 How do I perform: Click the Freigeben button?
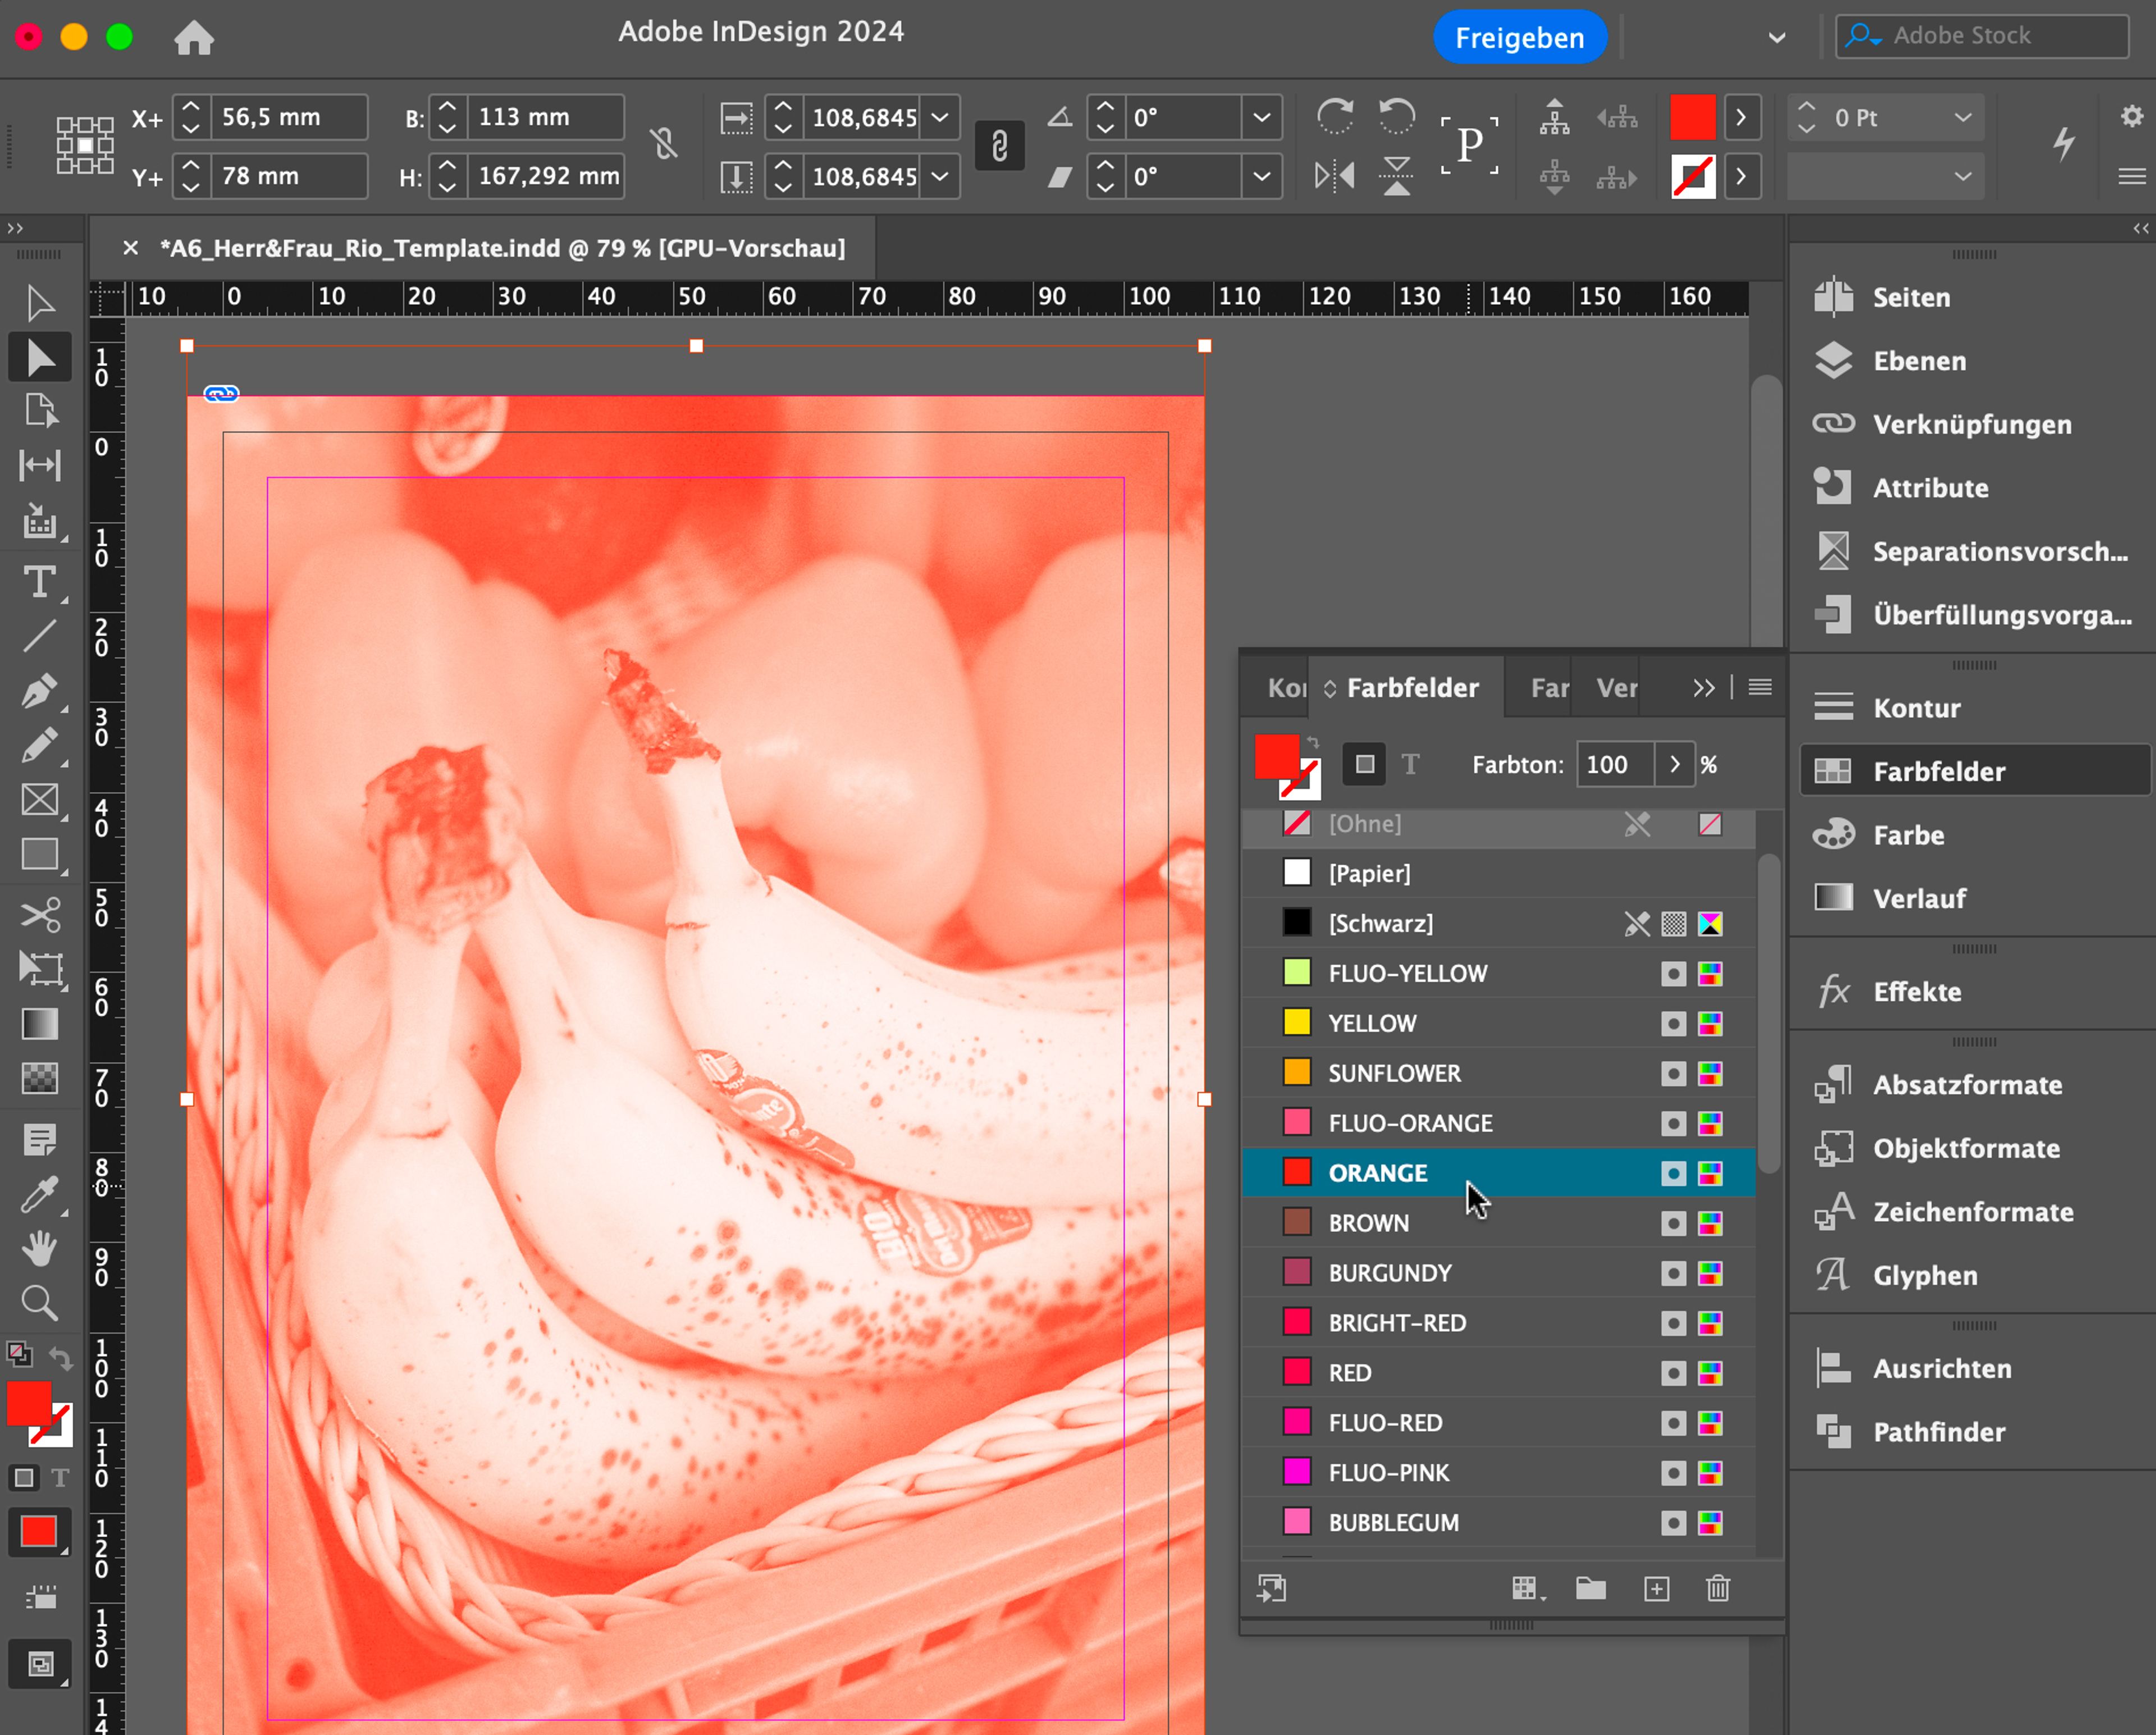1518,38
